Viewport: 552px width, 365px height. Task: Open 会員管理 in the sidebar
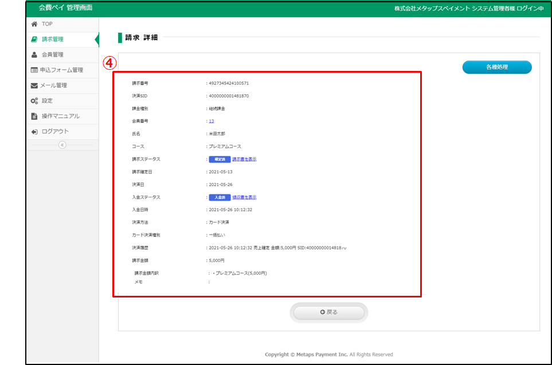click(x=62, y=55)
